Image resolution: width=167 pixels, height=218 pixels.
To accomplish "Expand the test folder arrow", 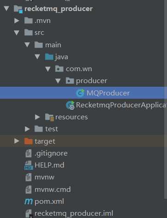I will tap(27, 129).
